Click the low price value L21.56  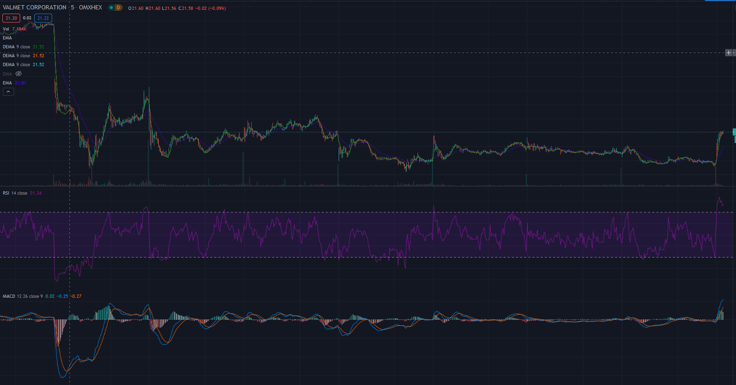click(x=170, y=8)
